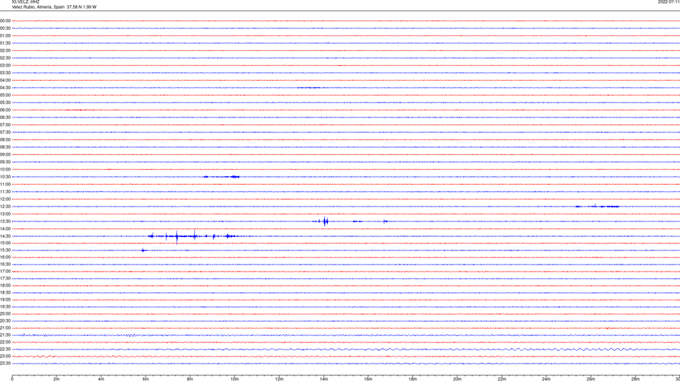This screenshot has width=680, height=382.
Task: Select the 22:30 time row label
Action: coord(5,349)
